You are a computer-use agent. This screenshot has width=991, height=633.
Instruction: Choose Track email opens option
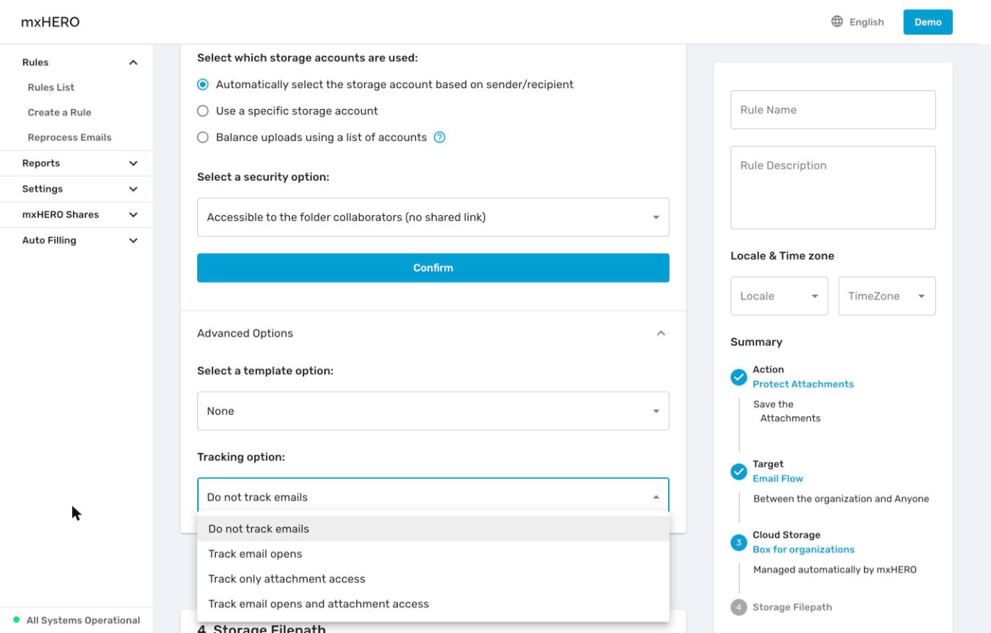click(433, 554)
